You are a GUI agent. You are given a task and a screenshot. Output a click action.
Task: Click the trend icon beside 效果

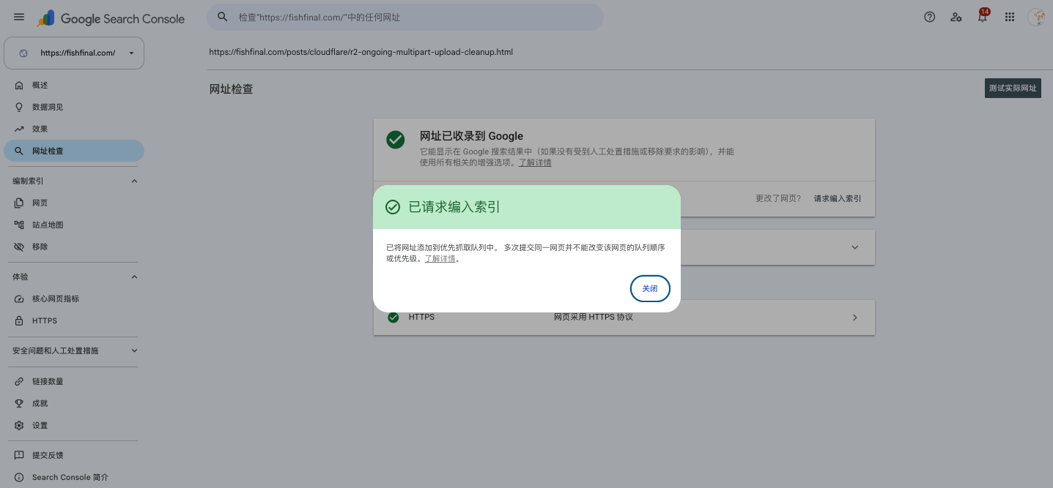(x=19, y=129)
